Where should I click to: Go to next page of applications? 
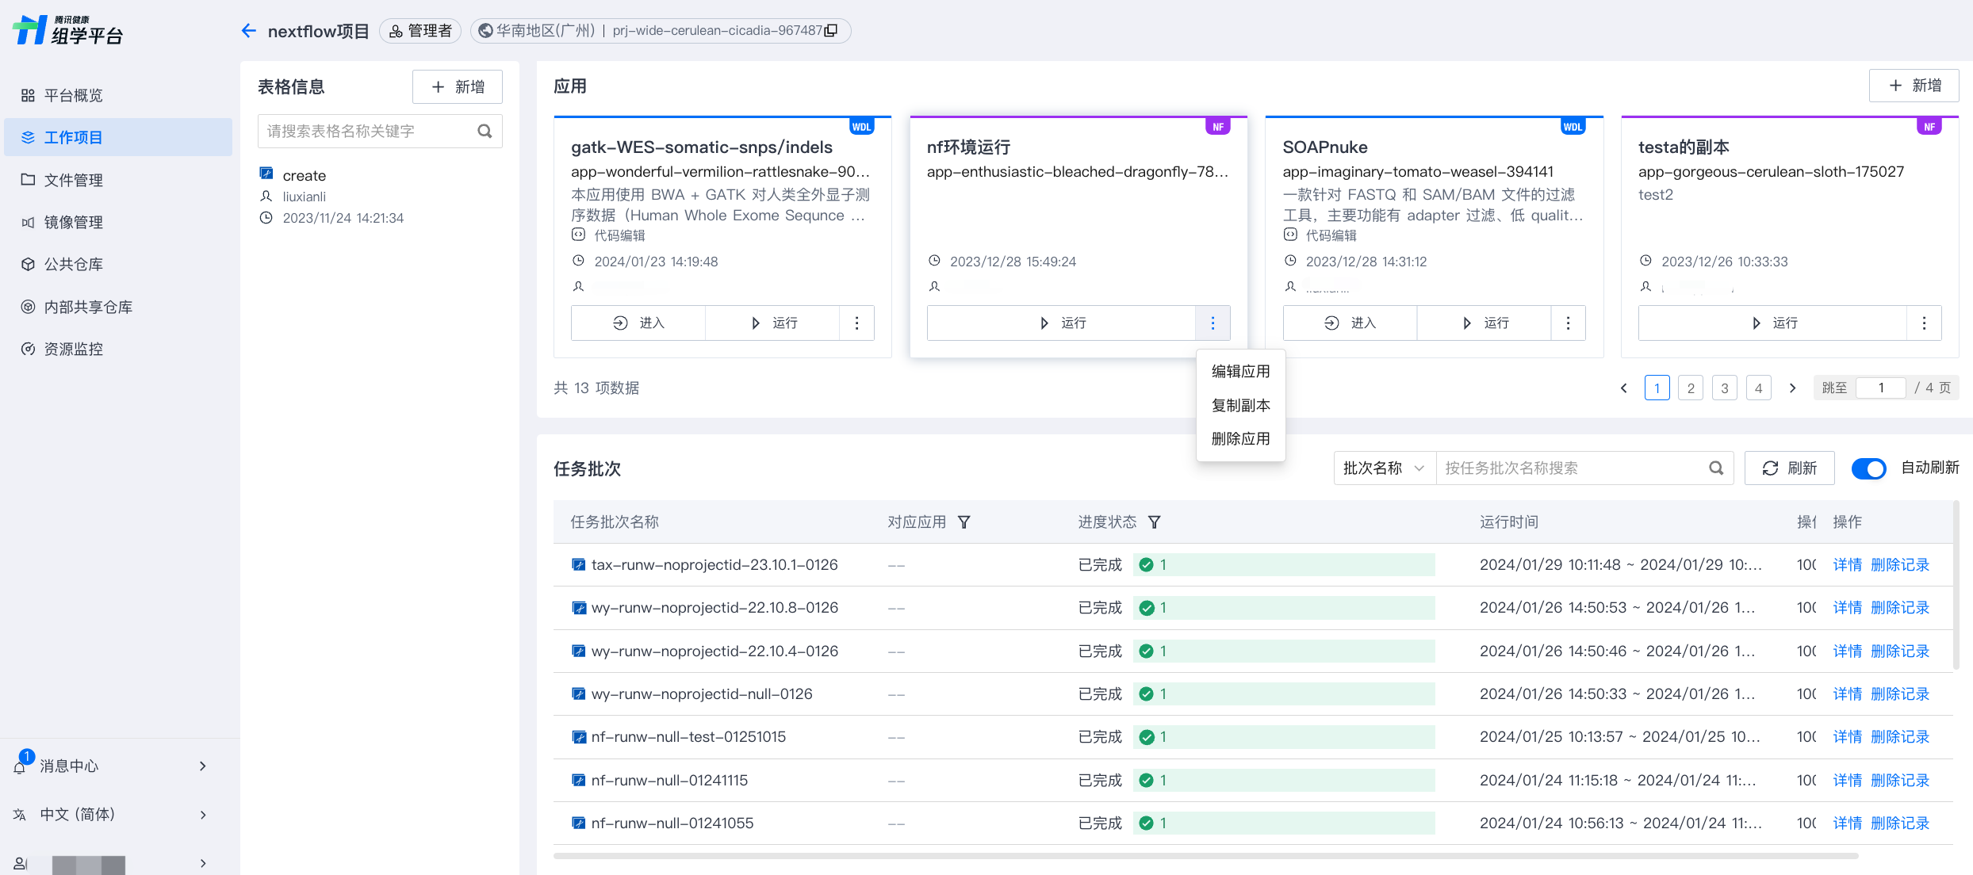(x=1792, y=388)
